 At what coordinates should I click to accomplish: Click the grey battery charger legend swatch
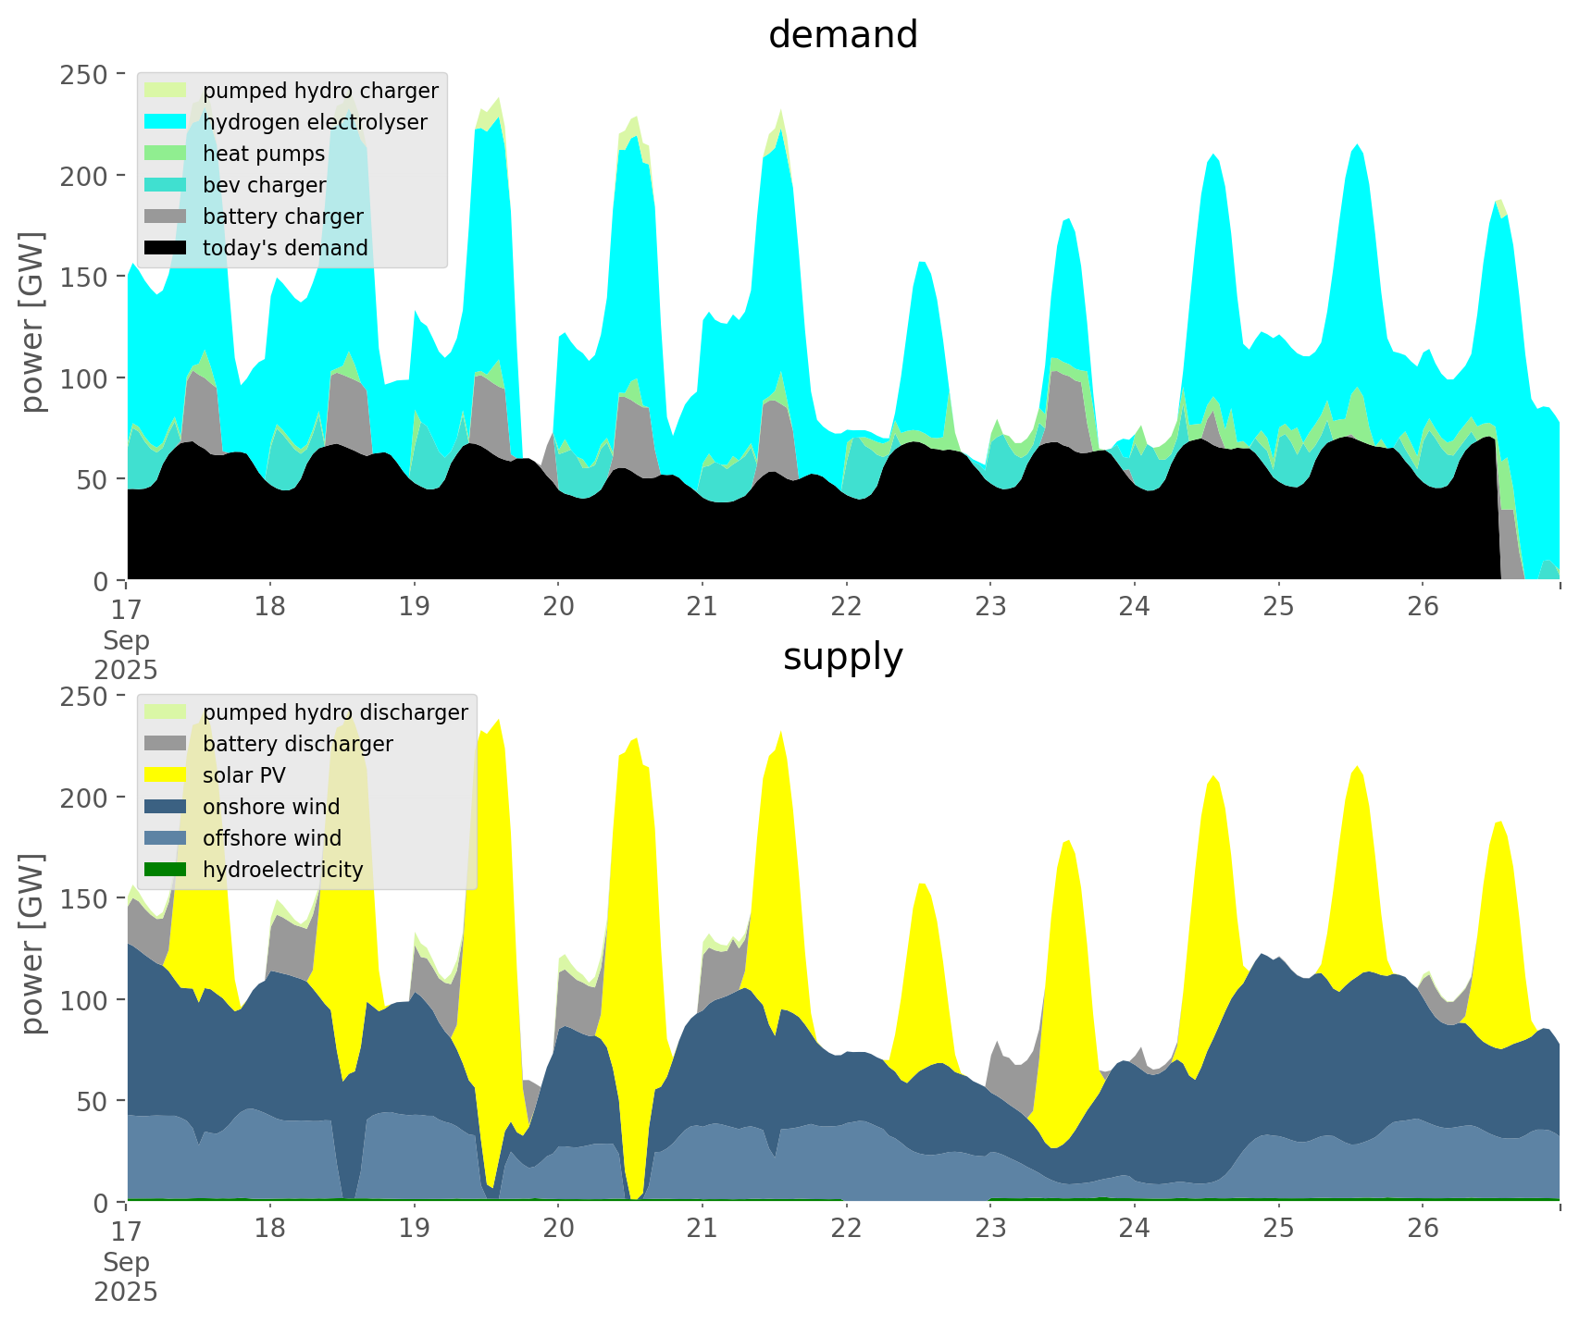(x=167, y=217)
